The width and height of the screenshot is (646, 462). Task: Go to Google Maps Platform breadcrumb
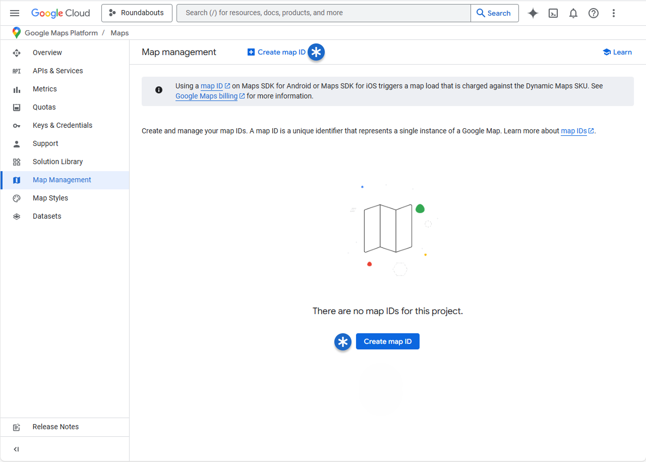61,33
